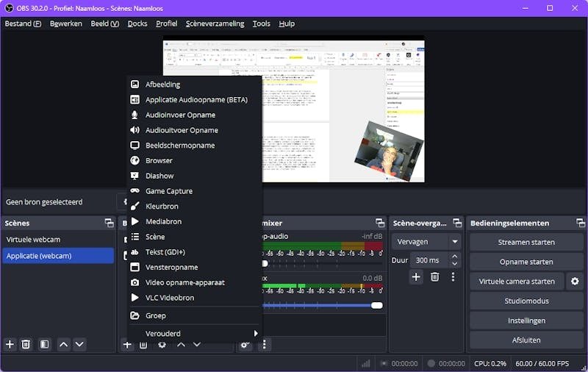Pop out the Bedieningselementen dock
This screenshot has height=372, width=588.
[581, 223]
